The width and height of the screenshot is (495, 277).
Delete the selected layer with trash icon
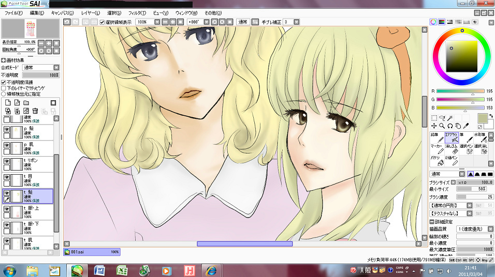[35, 111]
